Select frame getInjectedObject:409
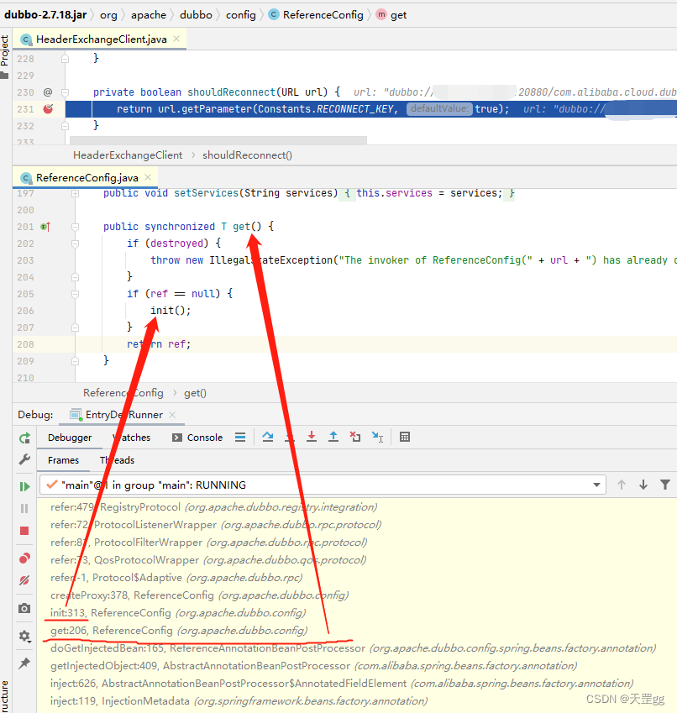This screenshot has width=677, height=713. click(x=355, y=666)
